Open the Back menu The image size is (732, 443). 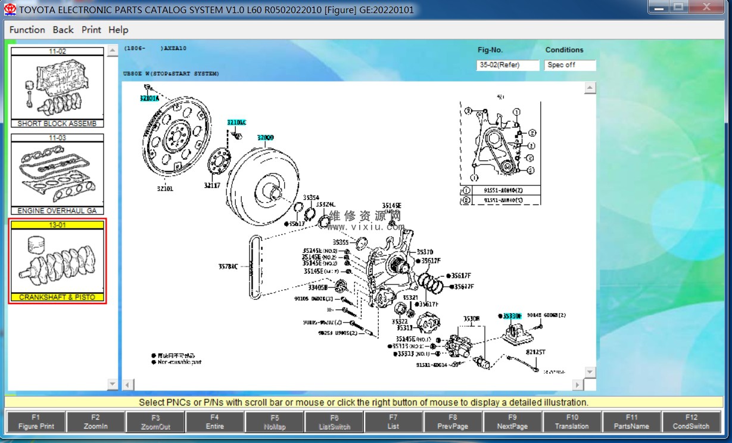[63, 30]
